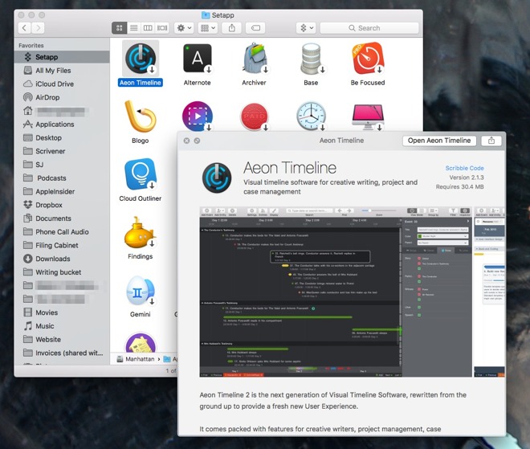Screen dimensions: 530x449
Task: Open the Scribble Code developer link
Action: (464, 168)
